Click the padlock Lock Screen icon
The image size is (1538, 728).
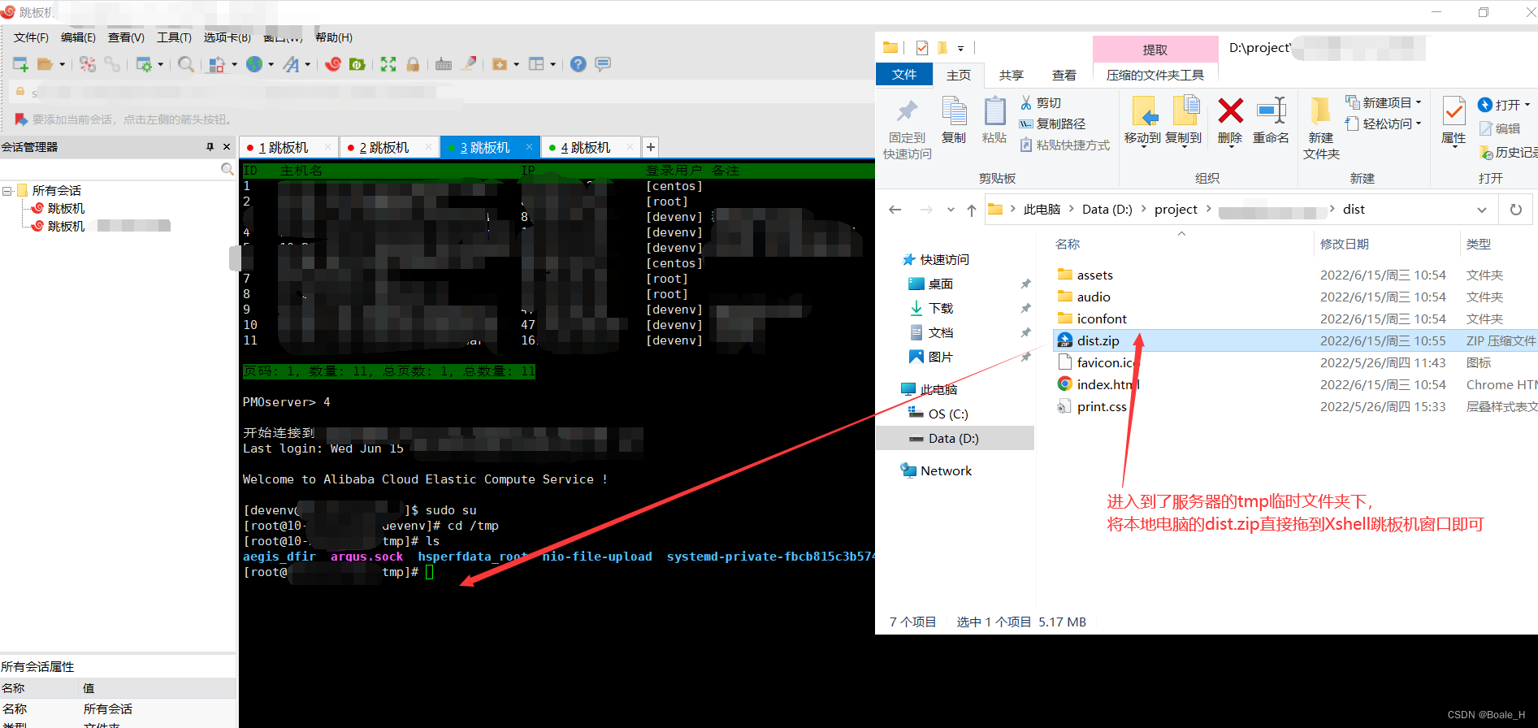(413, 64)
